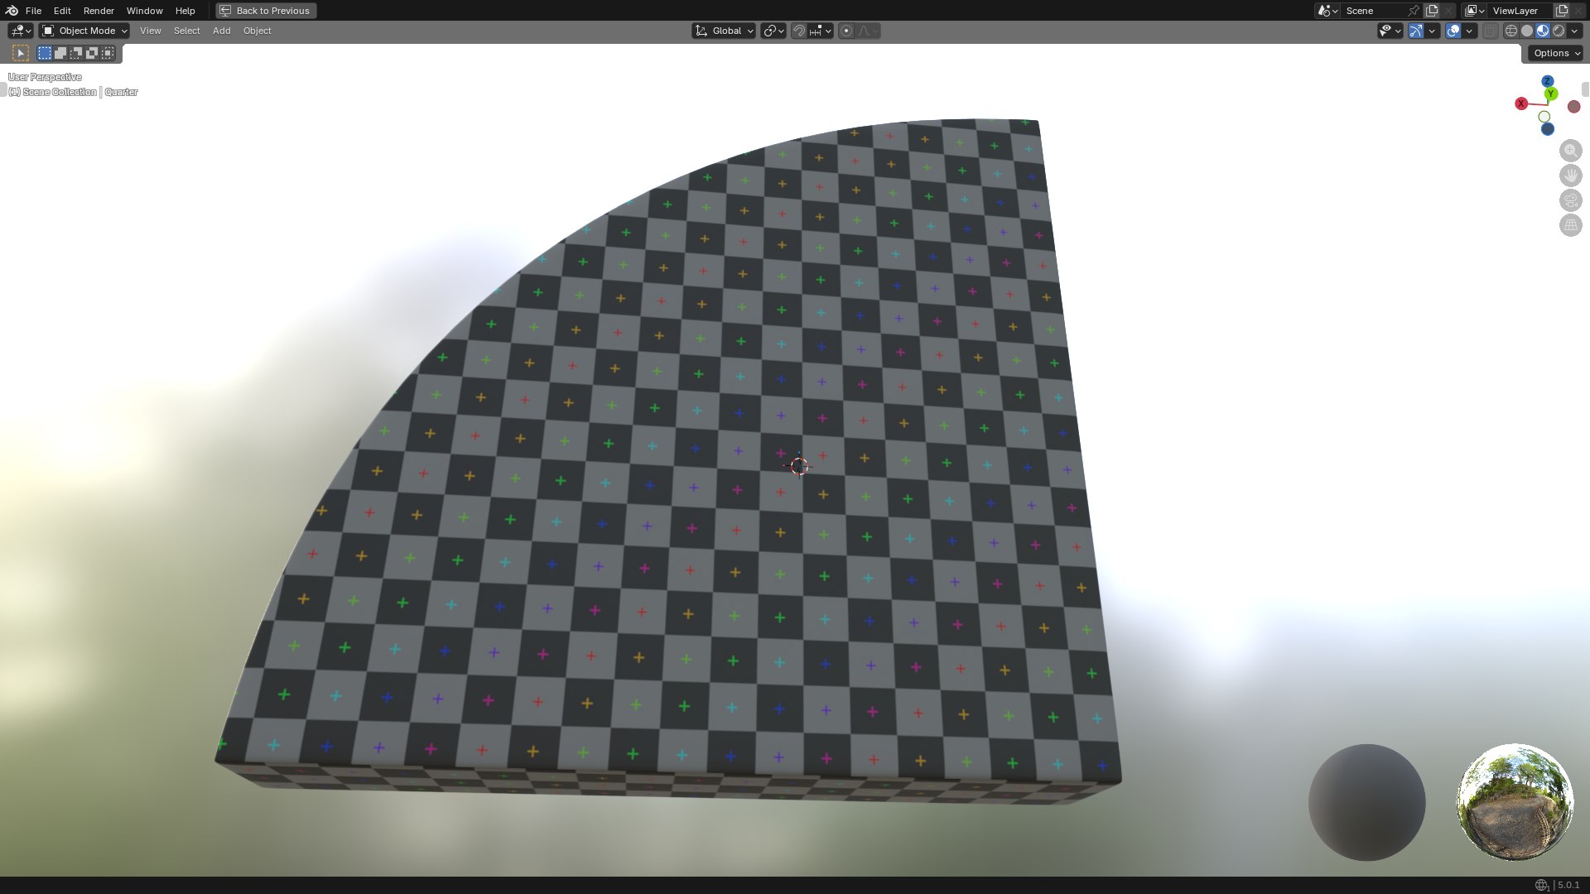1590x894 pixels.
Task: Switch perspective/orthographic grid icon
Action: point(1571,225)
